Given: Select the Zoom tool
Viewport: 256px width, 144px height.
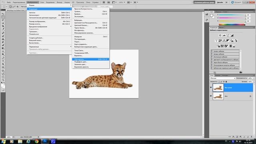Looking at the screenshot, I should pyautogui.click(x=3, y=80).
